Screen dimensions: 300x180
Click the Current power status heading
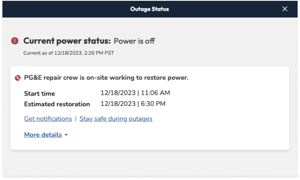pyautogui.click(x=67, y=41)
